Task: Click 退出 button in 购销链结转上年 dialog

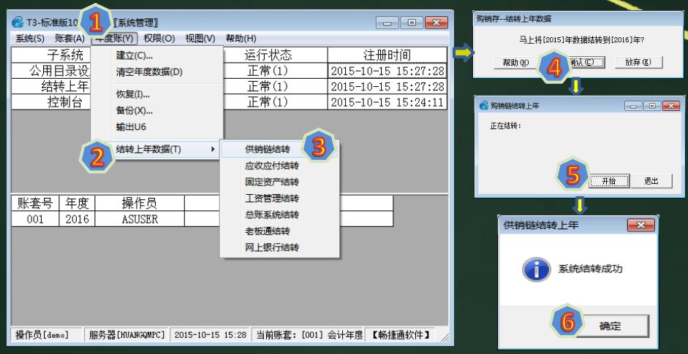Action: pos(651,181)
